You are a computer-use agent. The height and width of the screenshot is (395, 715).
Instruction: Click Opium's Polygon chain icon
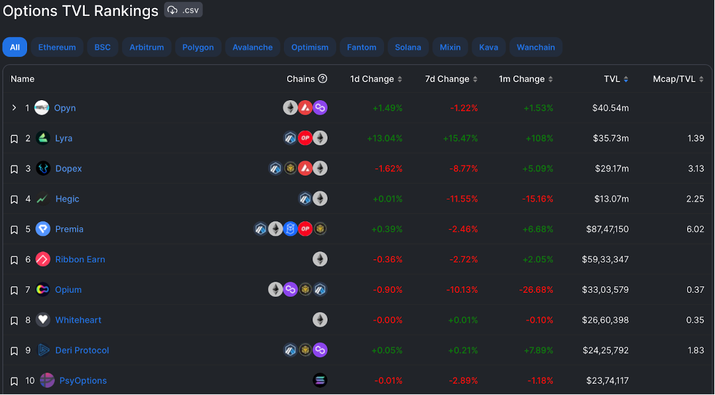(291, 290)
